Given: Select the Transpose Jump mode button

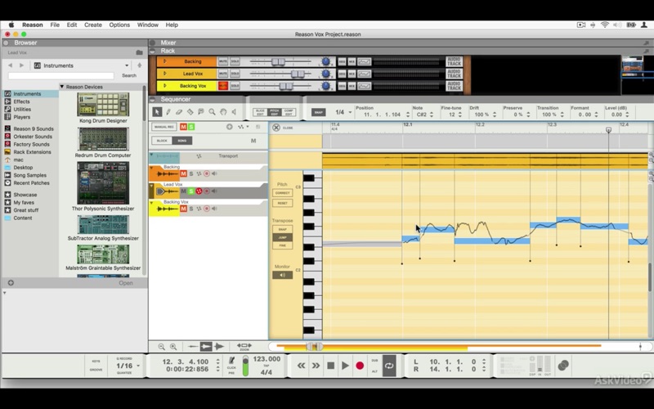Looking at the screenshot, I should [282, 237].
